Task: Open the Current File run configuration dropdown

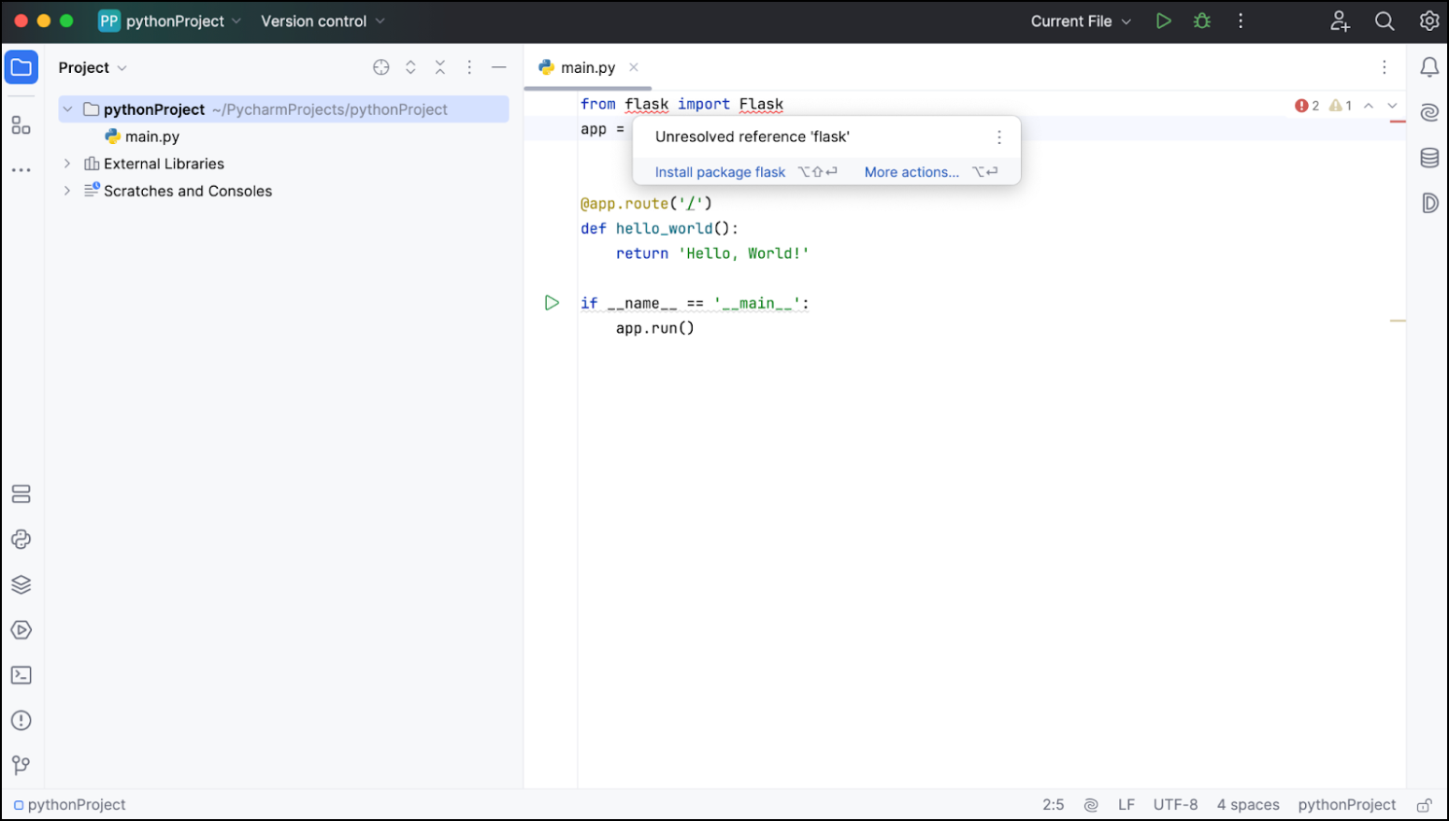Action: pos(1081,21)
